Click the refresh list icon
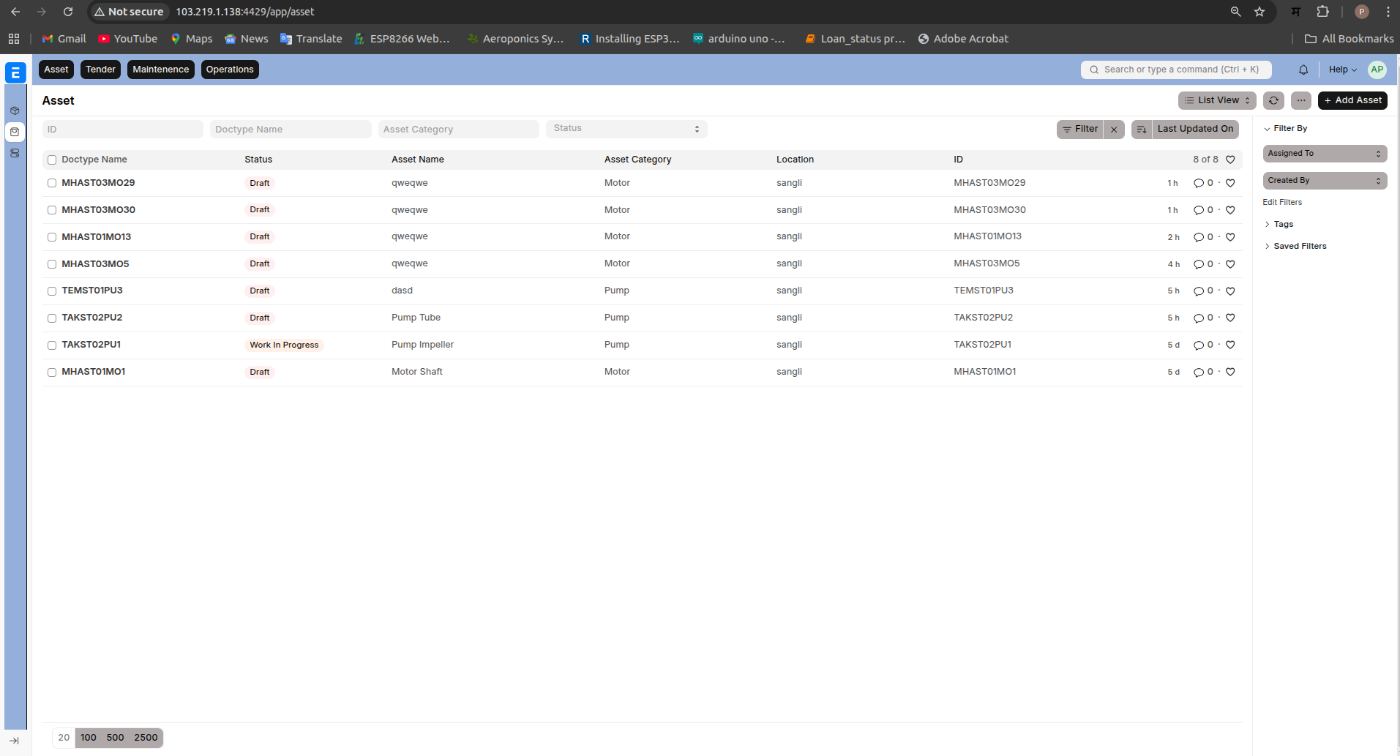The height and width of the screenshot is (756, 1400). tap(1273, 100)
